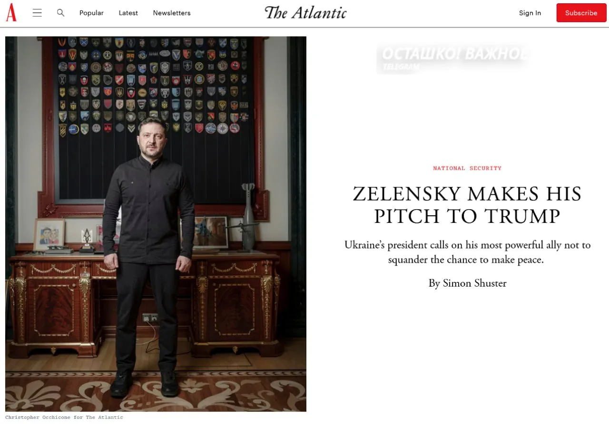Image resolution: width=609 pixels, height=424 pixels.
Task: Open the Newsletters page
Action: (x=172, y=13)
